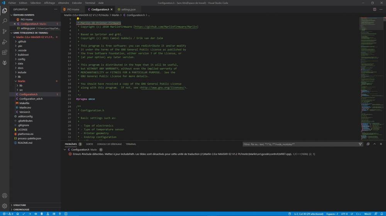
Task: Click the feedback icon in status bar
Action: pos(376,214)
